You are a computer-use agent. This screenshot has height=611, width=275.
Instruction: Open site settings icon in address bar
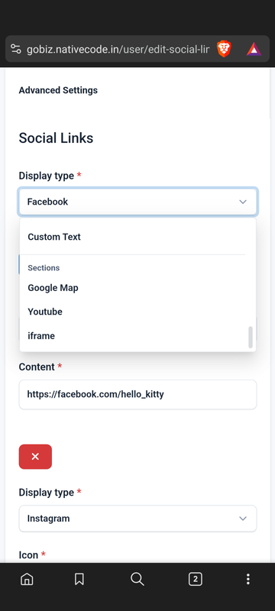click(15, 49)
